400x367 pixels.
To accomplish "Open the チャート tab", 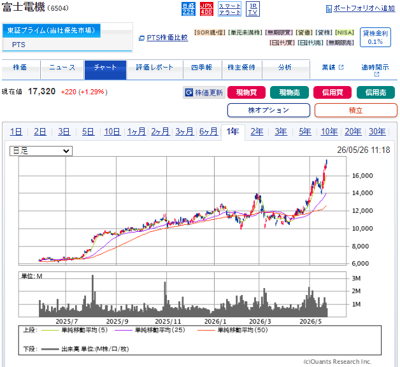I will [105, 70].
